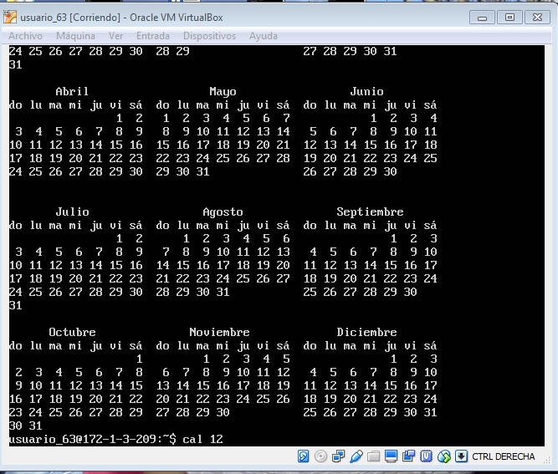Click day 31 in the Agosto calendar
The width and height of the screenshot is (558, 474).
(223, 292)
